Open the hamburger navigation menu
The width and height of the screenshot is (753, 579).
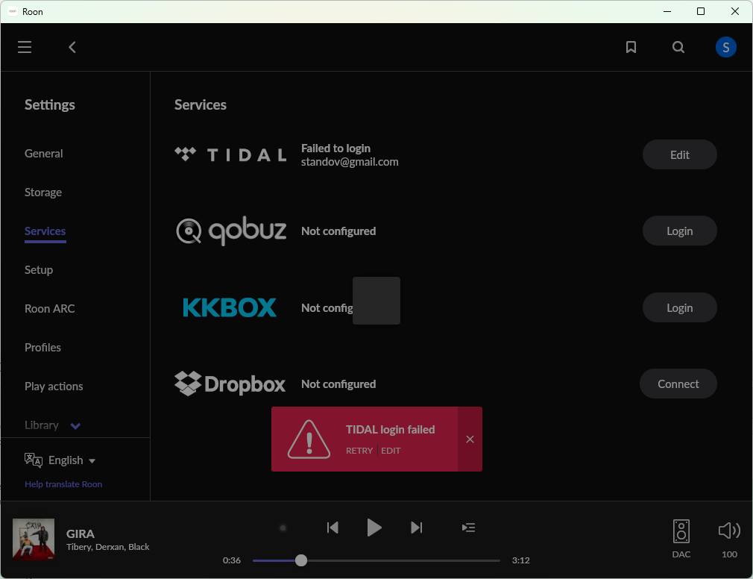point(25,46)
